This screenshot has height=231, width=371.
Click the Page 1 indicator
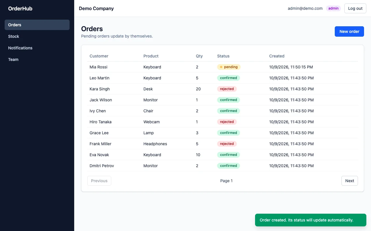point(226,181)
